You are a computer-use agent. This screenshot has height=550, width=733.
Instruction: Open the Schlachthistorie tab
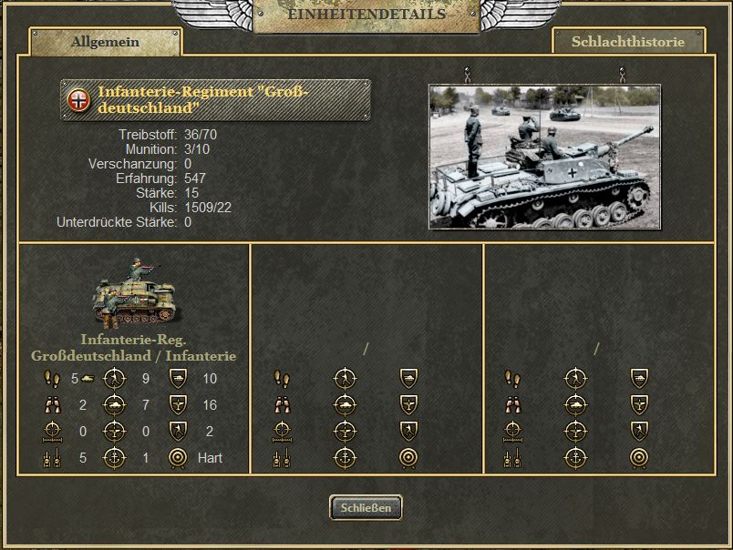point(628,42)
